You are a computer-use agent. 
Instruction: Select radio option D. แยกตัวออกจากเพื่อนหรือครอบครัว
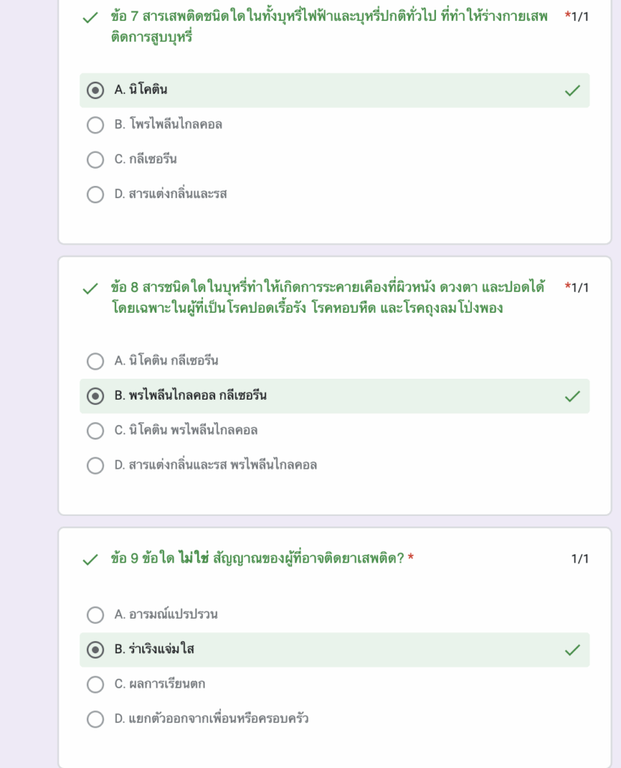[95, 719]
